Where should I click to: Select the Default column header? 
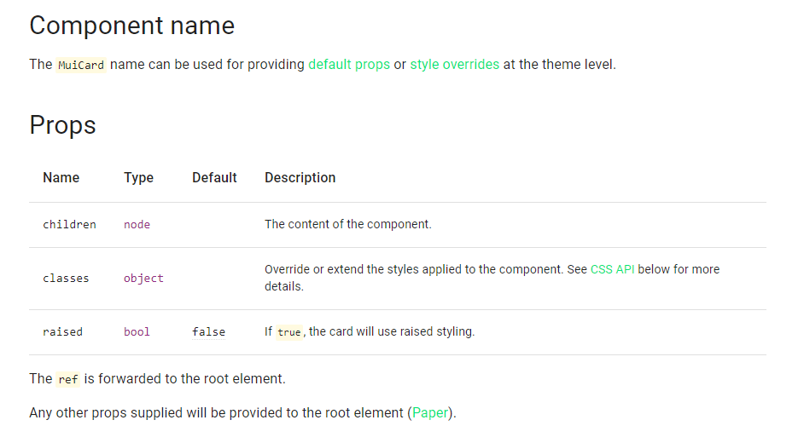214,178
